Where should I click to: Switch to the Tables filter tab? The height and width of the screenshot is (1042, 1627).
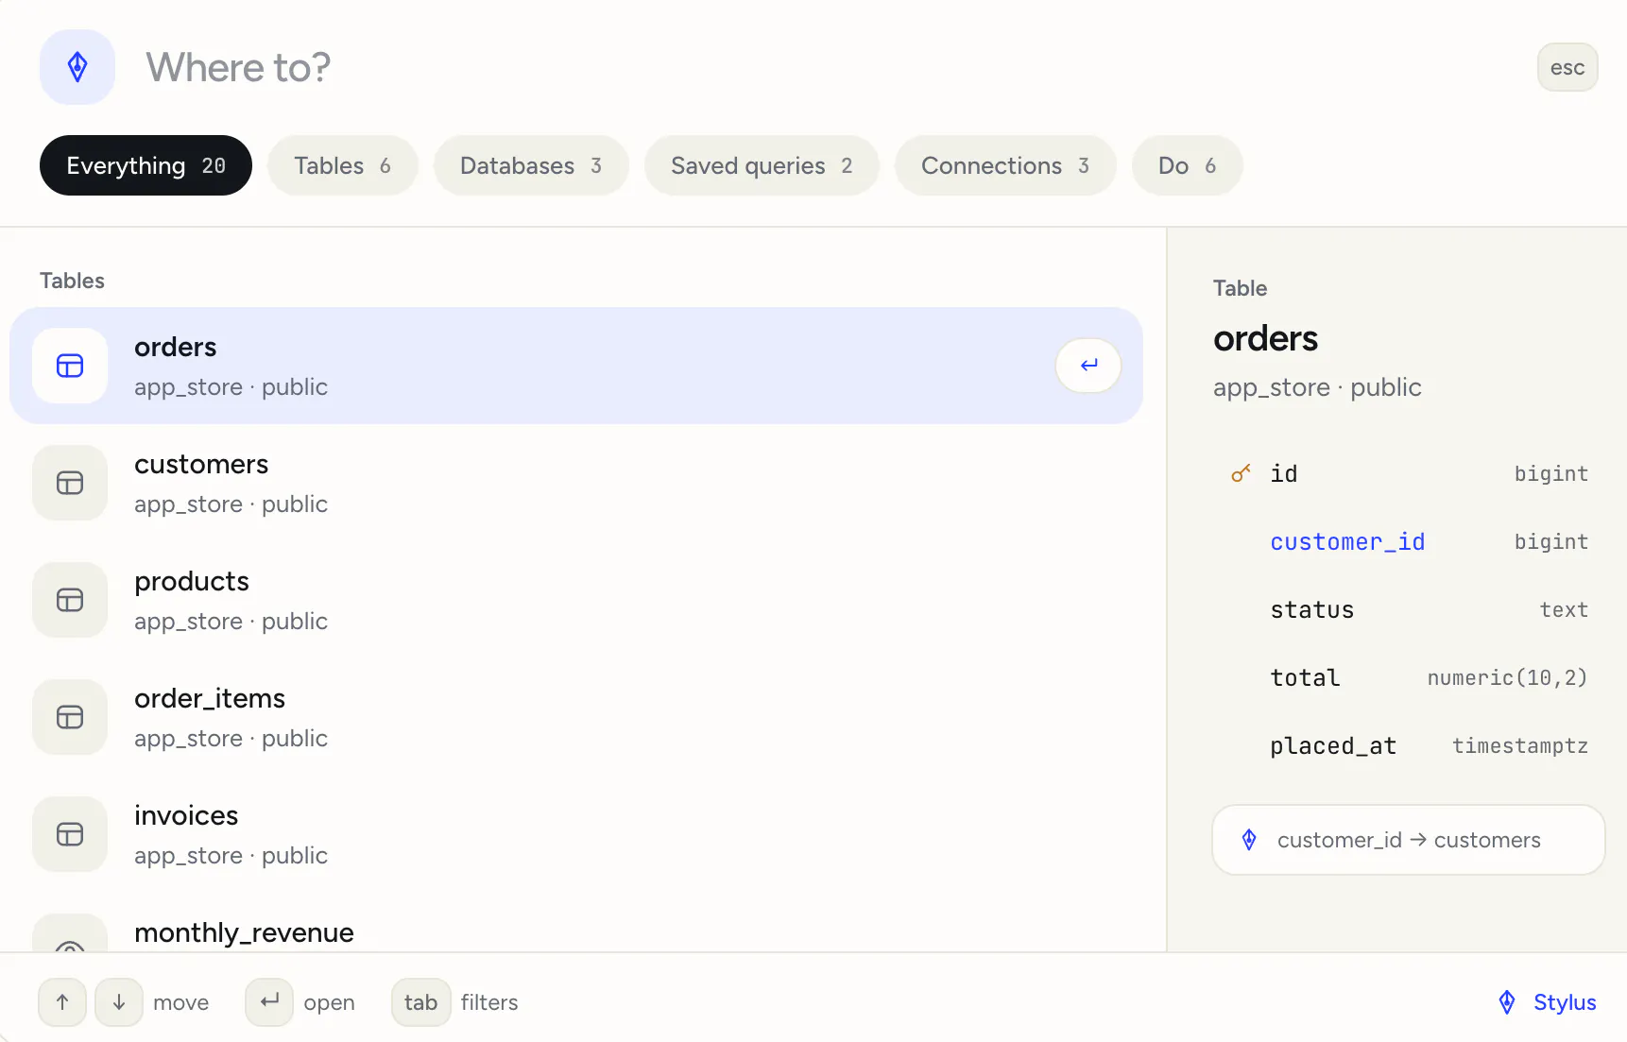[x=342, y=165]
